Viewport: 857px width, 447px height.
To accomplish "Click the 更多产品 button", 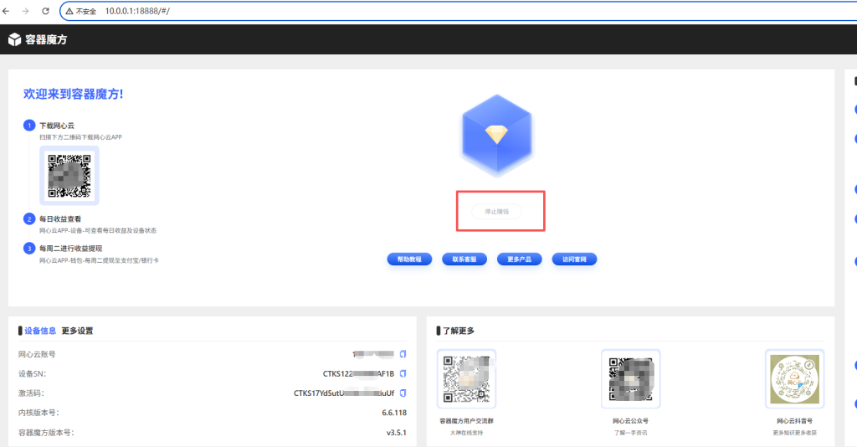I will pos(519,259).
